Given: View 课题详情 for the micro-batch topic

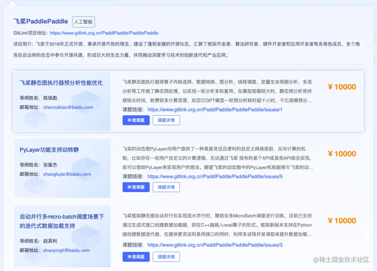Looking at the screenshot, I should coord(166,257).
